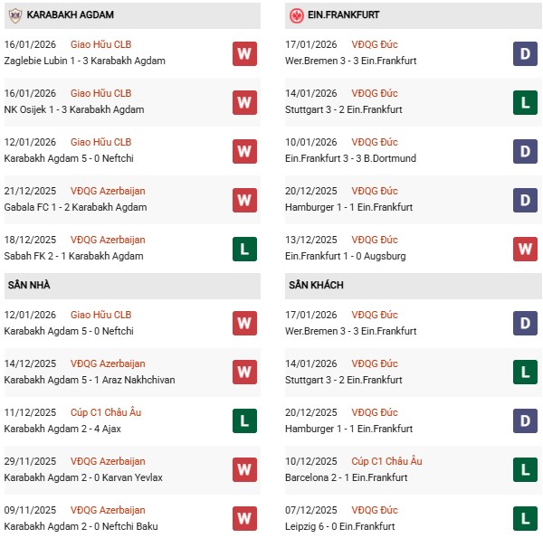Click the D badge beside B.Dortmund match
543x538 pixels.
pyautogui.click(x=524, y=151)
